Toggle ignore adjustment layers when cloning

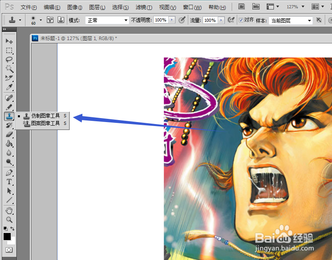pyautogui.click(x=318, y=20)
